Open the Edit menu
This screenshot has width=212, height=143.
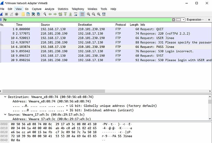[10, 9]
